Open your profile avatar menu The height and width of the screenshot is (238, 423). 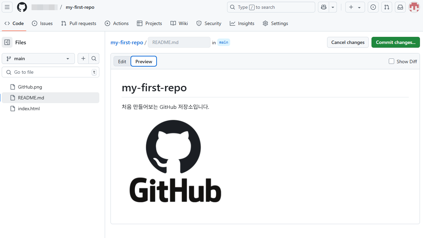pos(414,7)
